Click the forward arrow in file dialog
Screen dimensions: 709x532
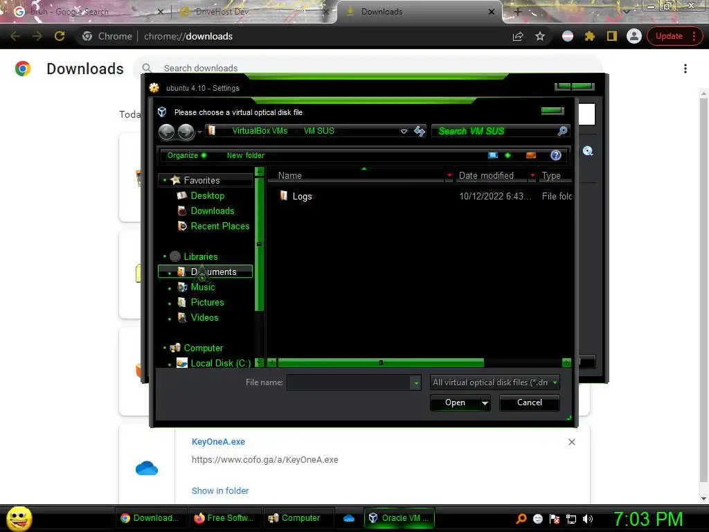[x=186, y=132]
